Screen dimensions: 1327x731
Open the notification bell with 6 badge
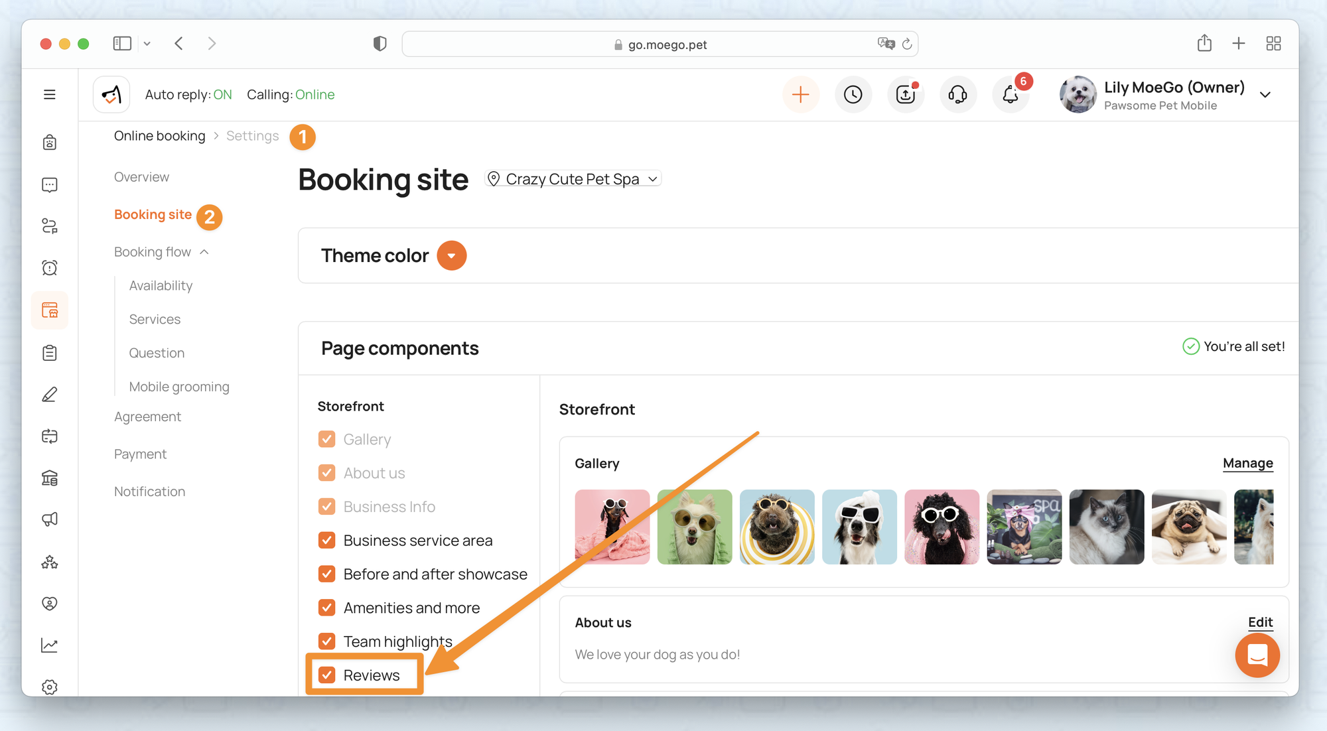[1011, 95]
